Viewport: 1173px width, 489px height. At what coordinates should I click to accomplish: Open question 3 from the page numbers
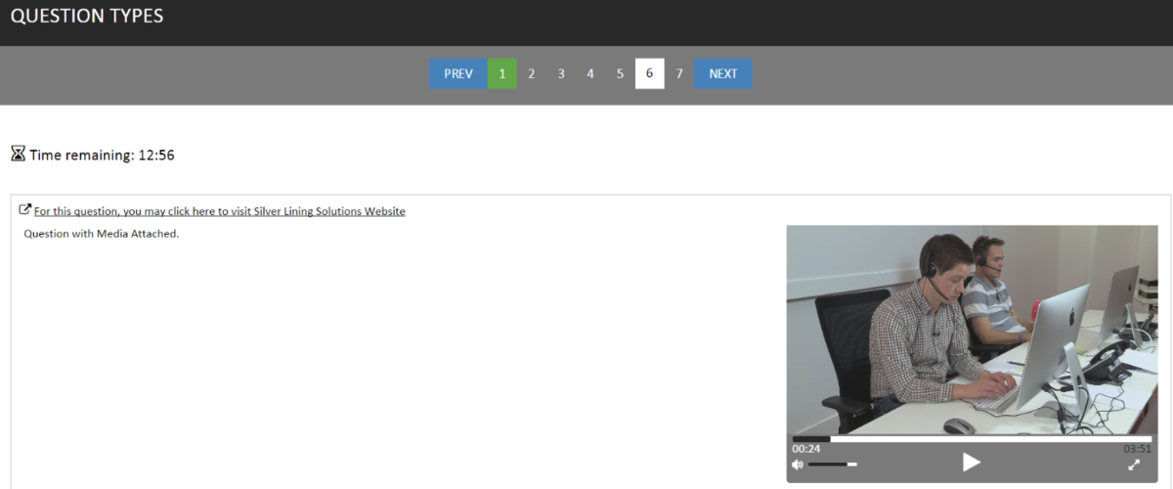point(561,73)
